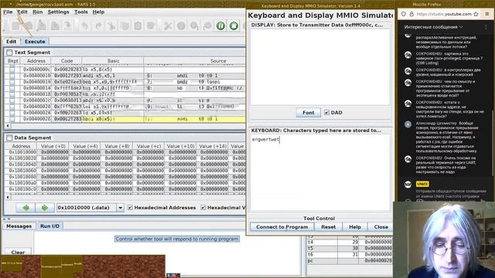Pause the running program
This screenshot has width=495, height=278.
coord(220,25)
